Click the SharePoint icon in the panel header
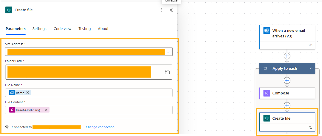 (9, 10)
